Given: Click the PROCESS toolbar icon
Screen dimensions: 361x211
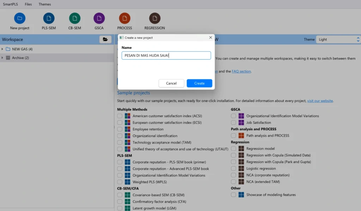Looking at the screenshot, I should pos(124,18).
